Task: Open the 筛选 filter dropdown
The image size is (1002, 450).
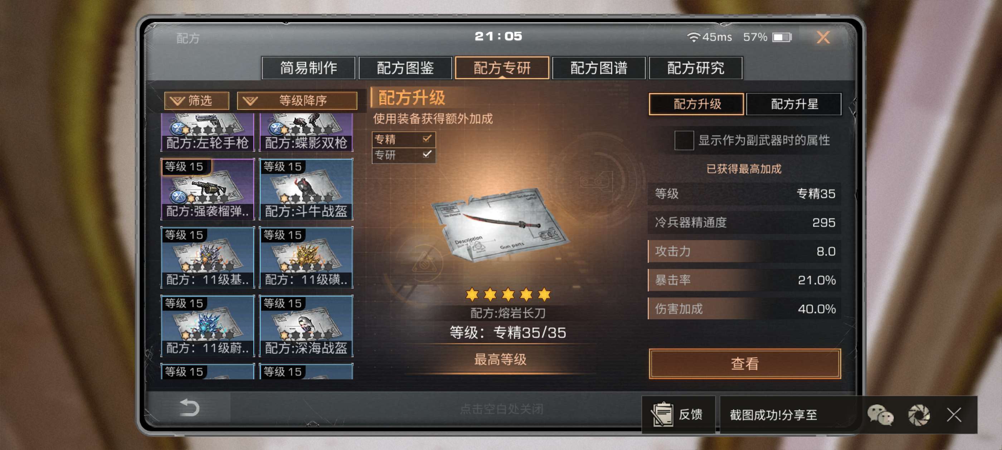Action: 196,101
